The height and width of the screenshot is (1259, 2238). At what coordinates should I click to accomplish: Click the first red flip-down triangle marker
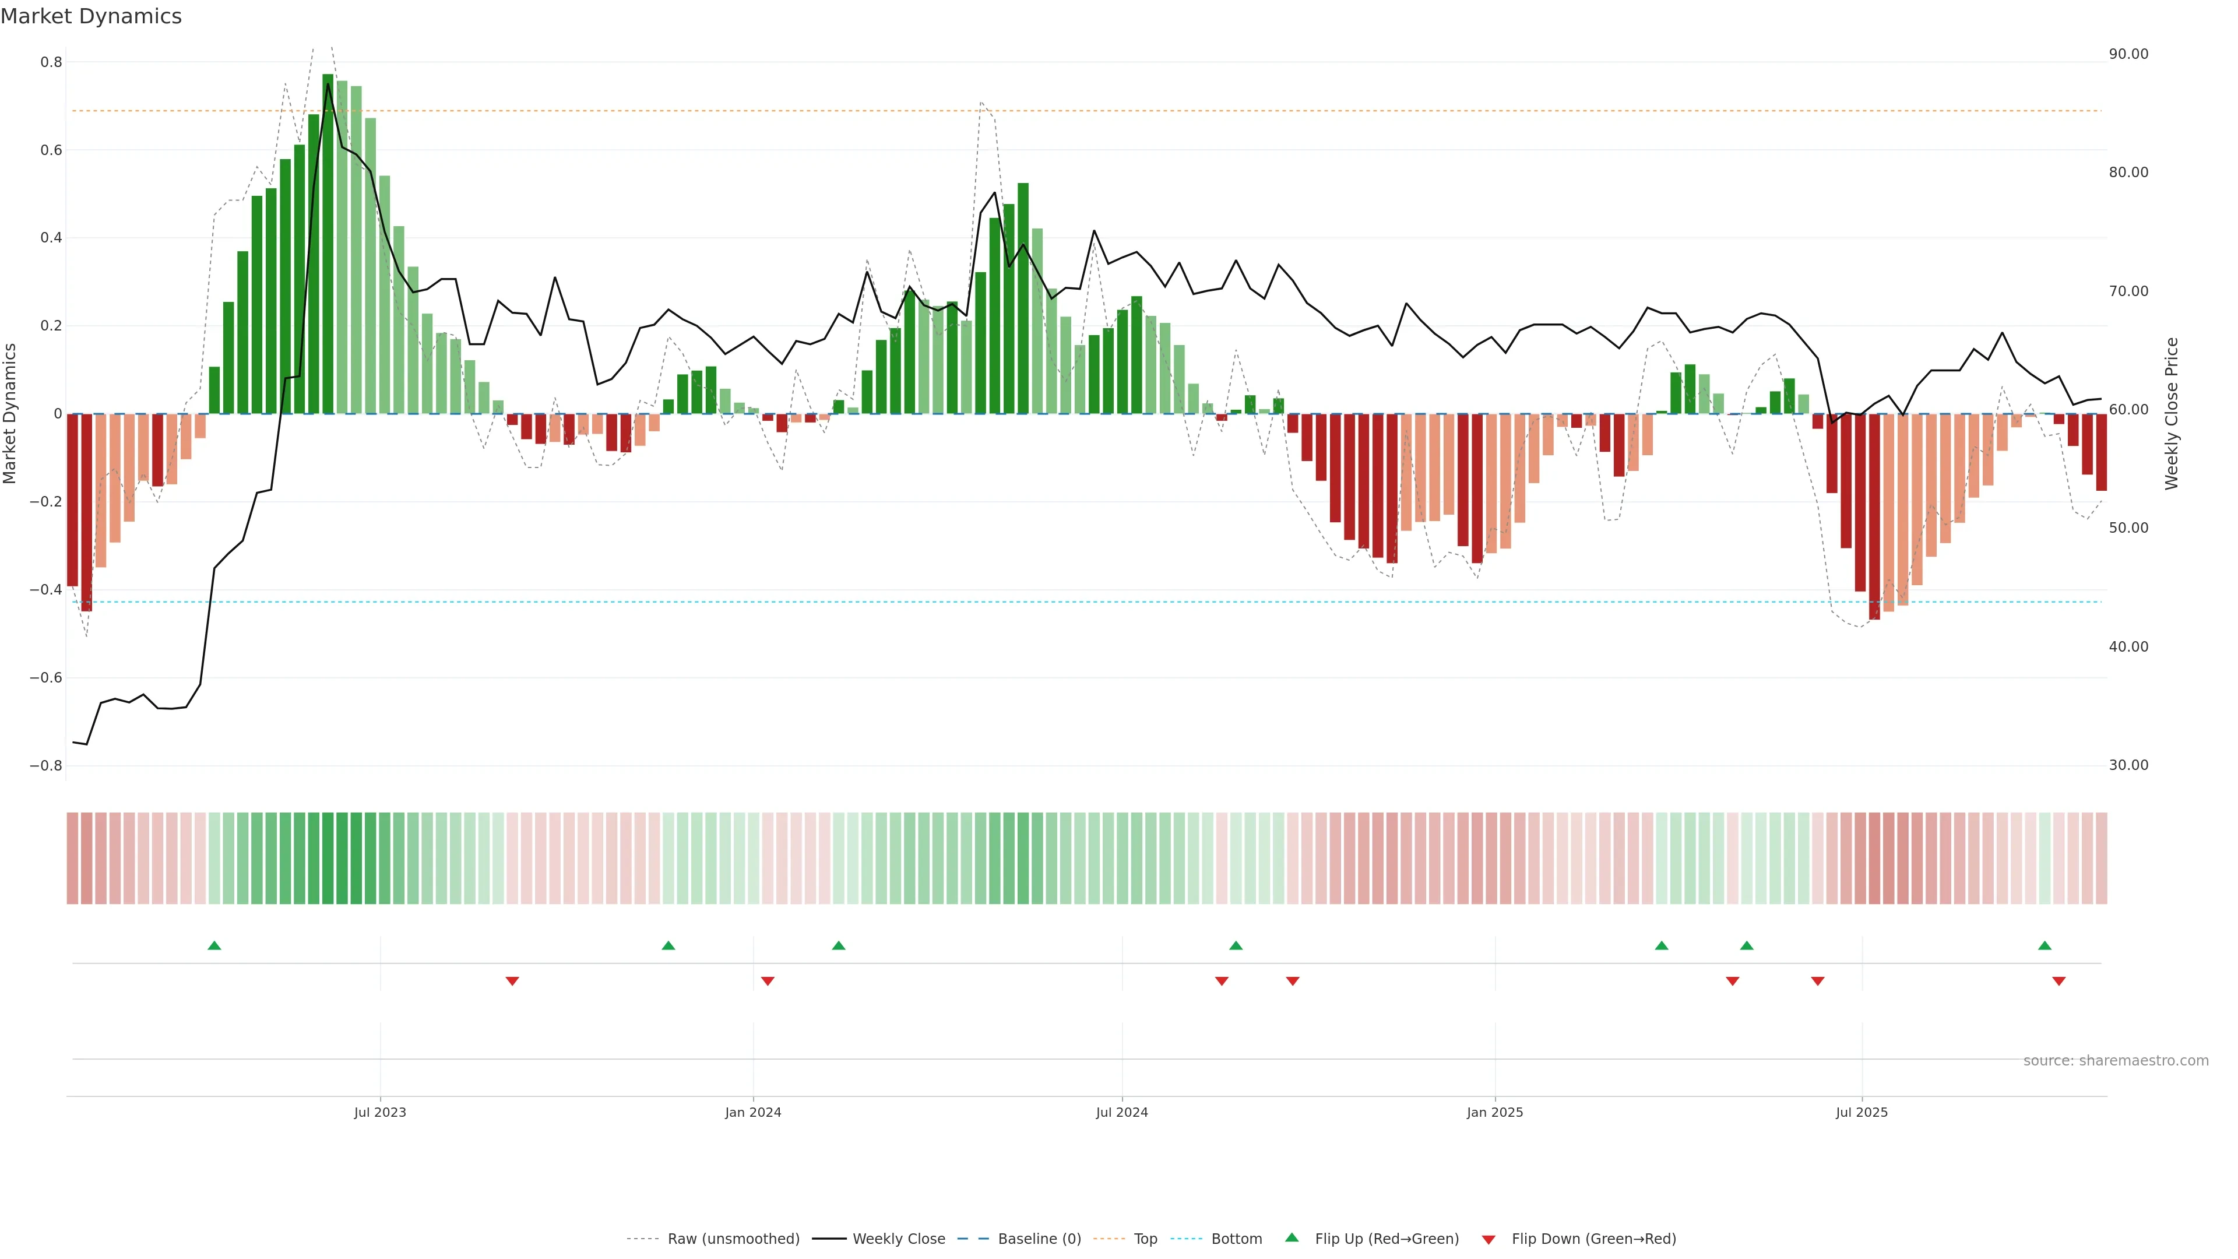(513, 981)
